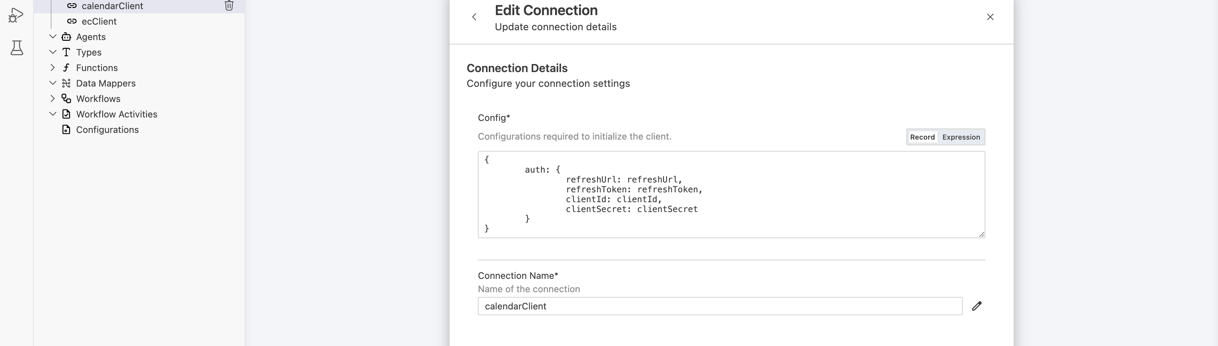Switch Config to Record mode
This screenshot has width=1218, height=346.
(922, 137)
